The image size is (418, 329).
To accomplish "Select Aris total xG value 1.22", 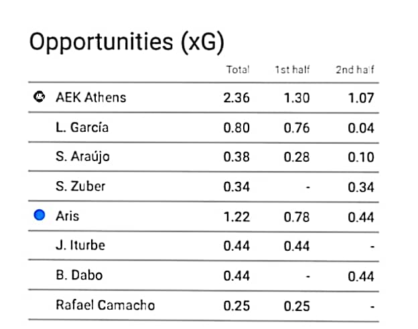I will 236,217.
